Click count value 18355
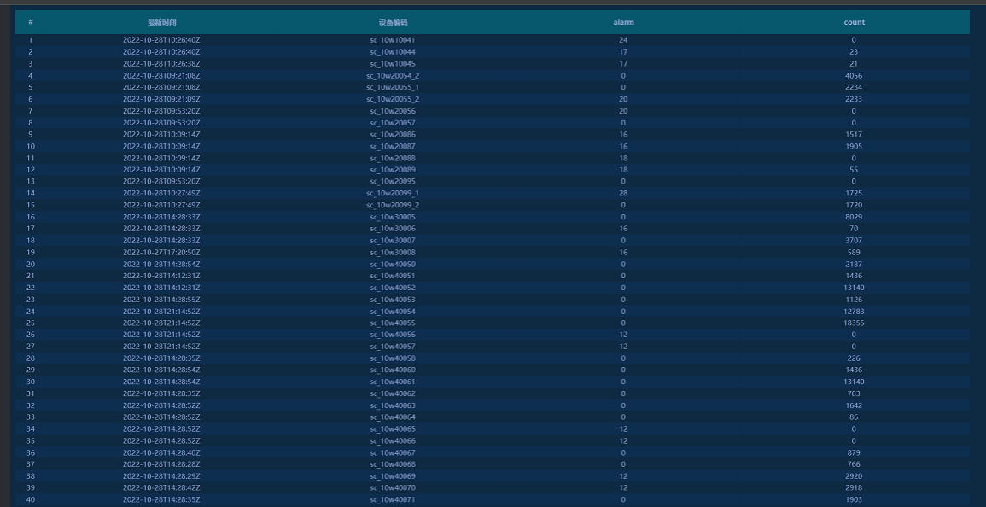The width and height of the screenshot is (986, 507). 854,323
